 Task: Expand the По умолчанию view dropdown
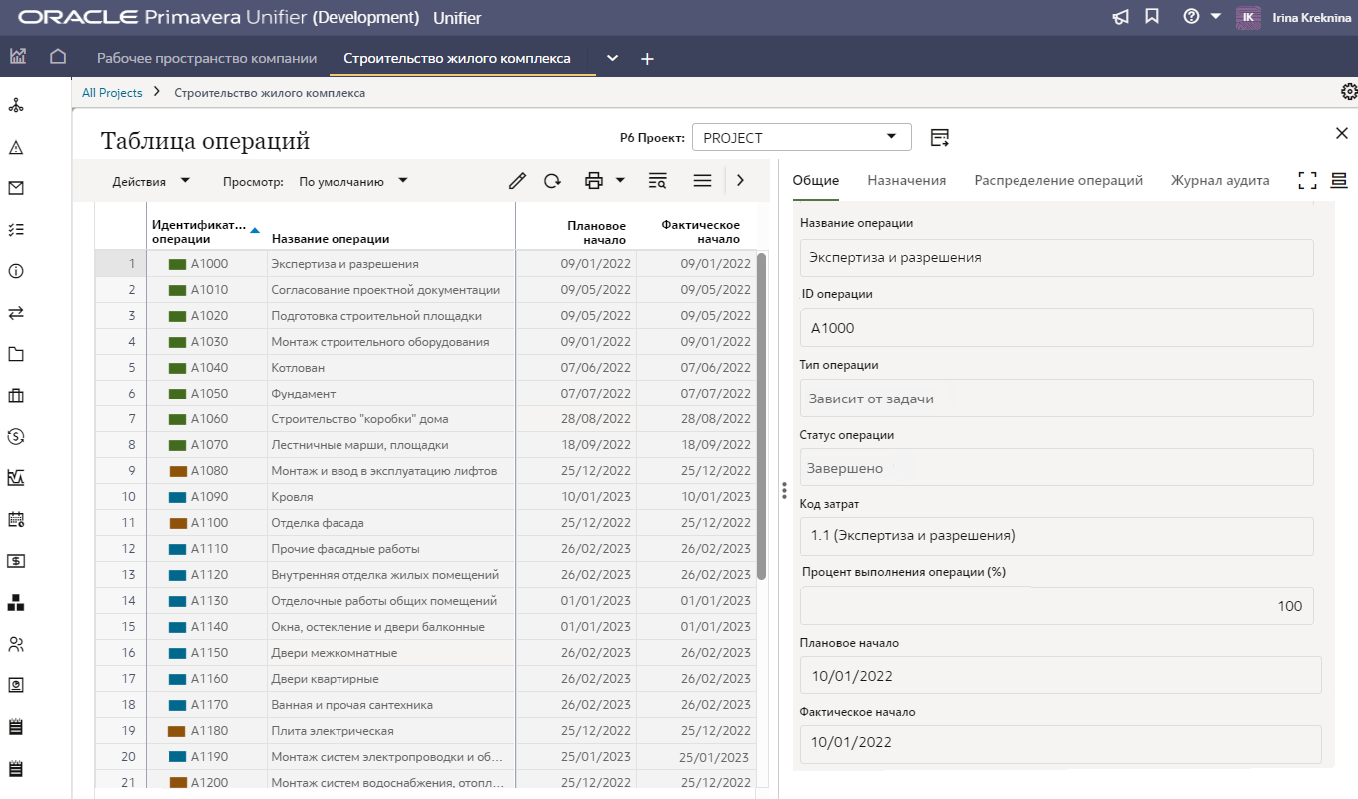(x=353, y=181)
